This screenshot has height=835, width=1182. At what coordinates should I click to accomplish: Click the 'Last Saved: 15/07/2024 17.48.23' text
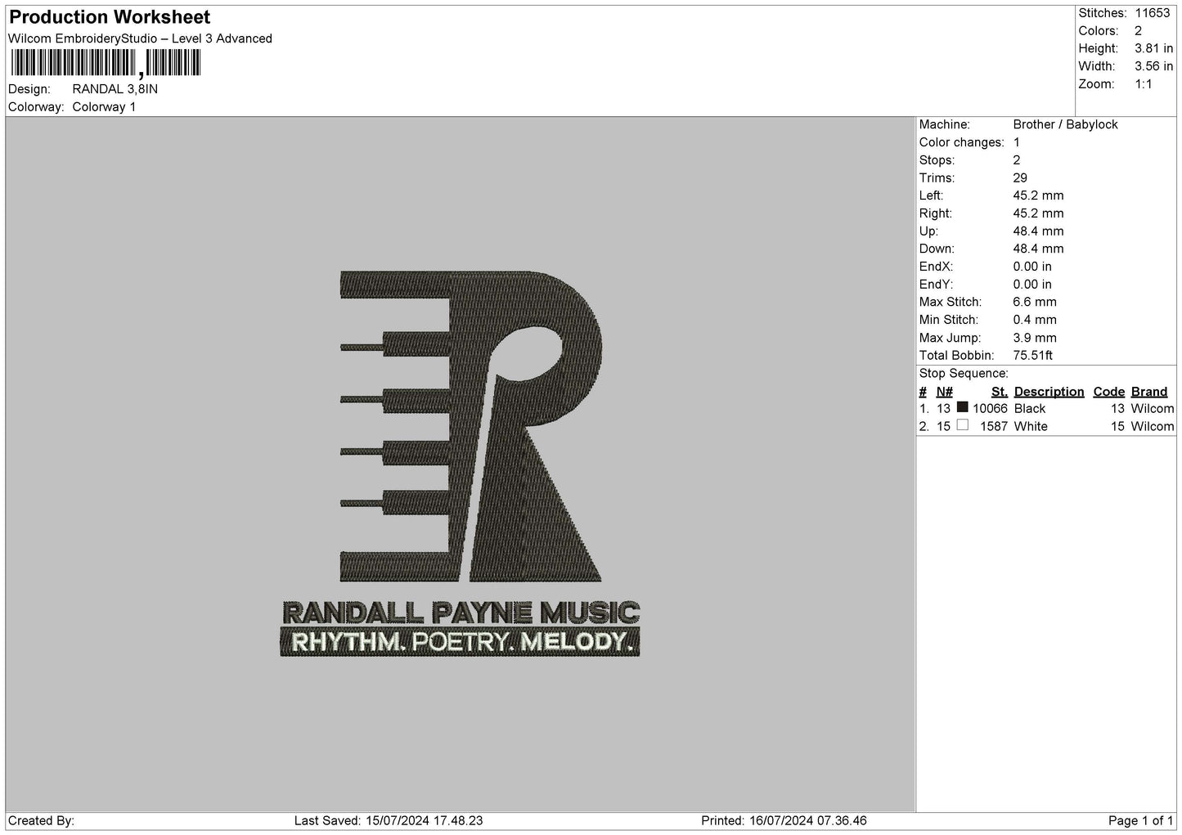click(389, 821)
